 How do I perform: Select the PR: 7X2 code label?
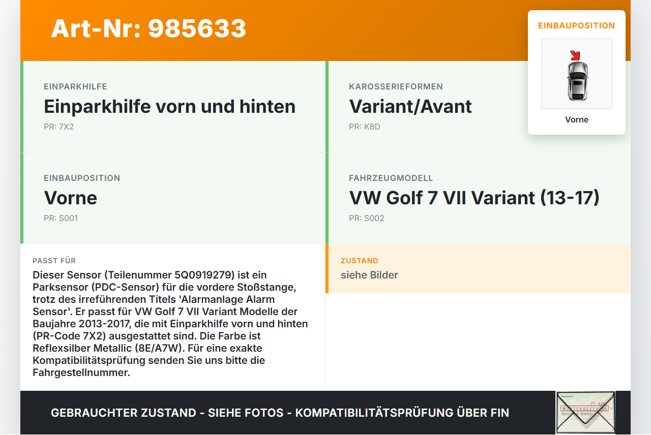[59, 127]
